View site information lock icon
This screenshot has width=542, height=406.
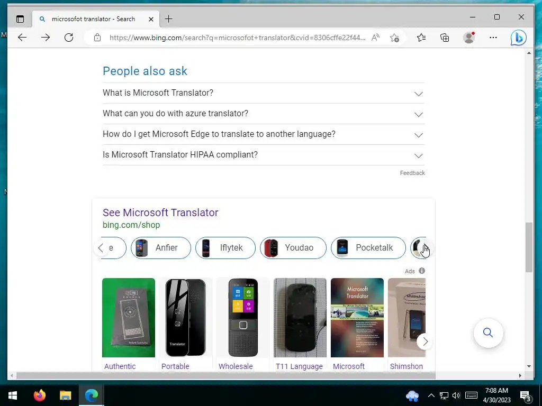(97, 38)
